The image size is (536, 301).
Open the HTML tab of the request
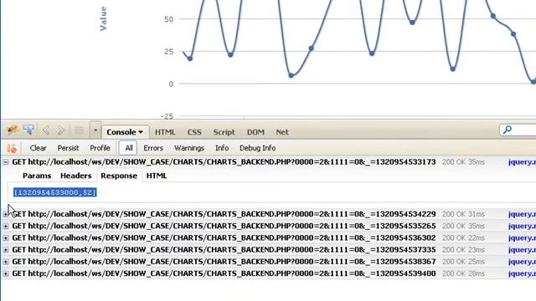click(x=157, y=176)
